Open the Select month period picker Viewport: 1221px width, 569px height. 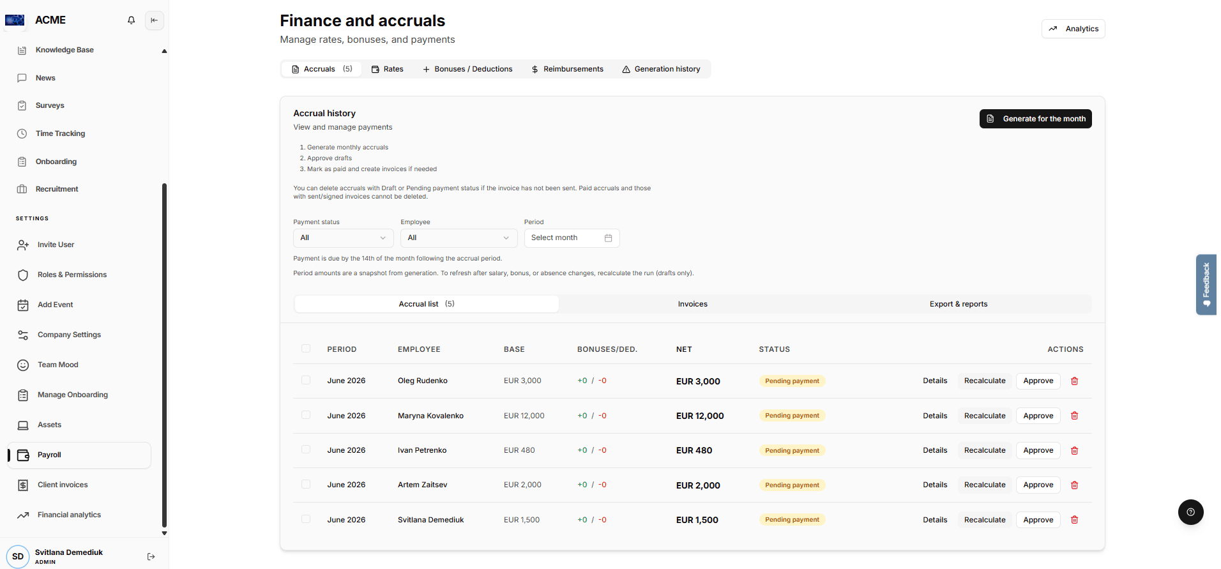572,238
